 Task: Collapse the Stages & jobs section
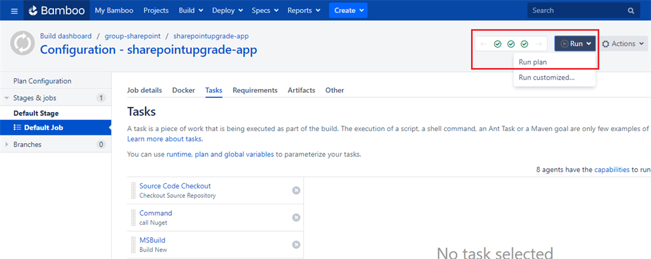point(6,98)
